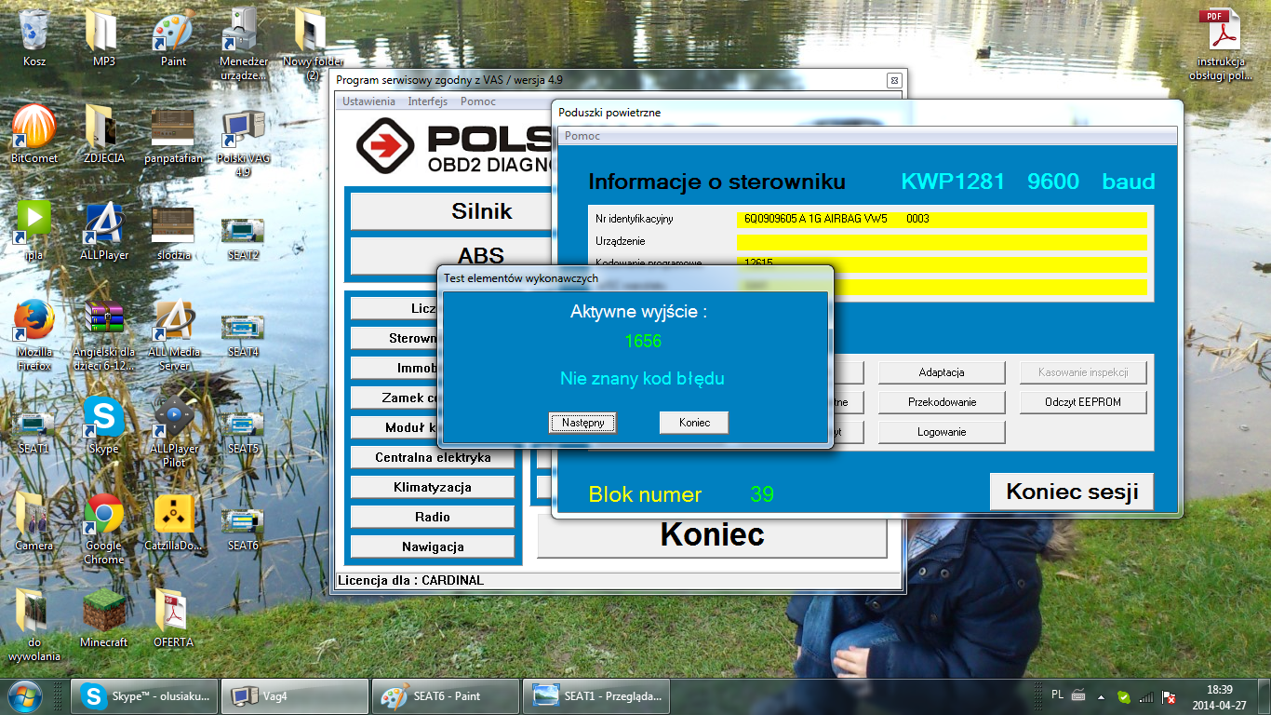The image size is (1271, 715).
Task: Click the Następny button in the dialog
Action: tap(582, 423)
